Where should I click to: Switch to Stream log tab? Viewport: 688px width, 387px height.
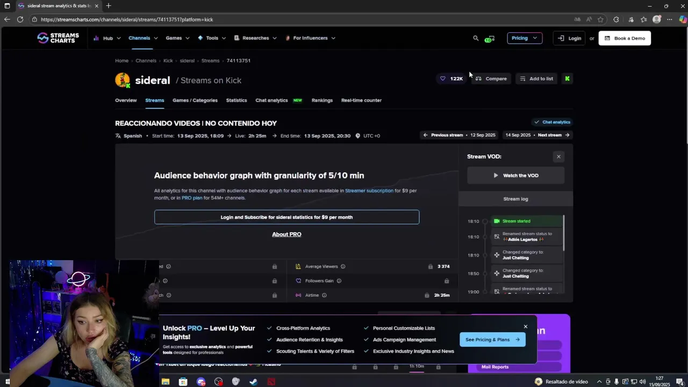click(515, 199)
